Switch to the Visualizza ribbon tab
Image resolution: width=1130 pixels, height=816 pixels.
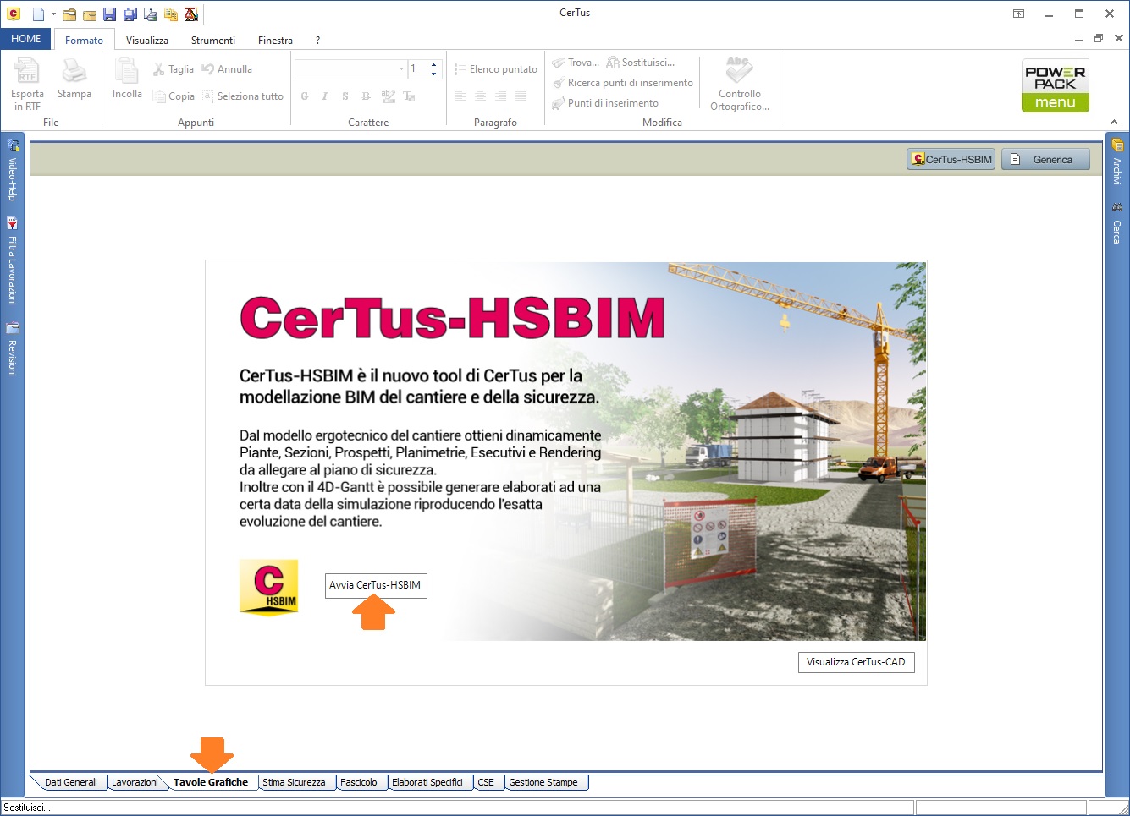coord(147,40)
